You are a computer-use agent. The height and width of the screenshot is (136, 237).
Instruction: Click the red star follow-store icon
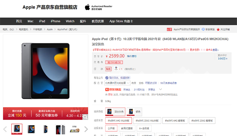[x=218, y=30]
